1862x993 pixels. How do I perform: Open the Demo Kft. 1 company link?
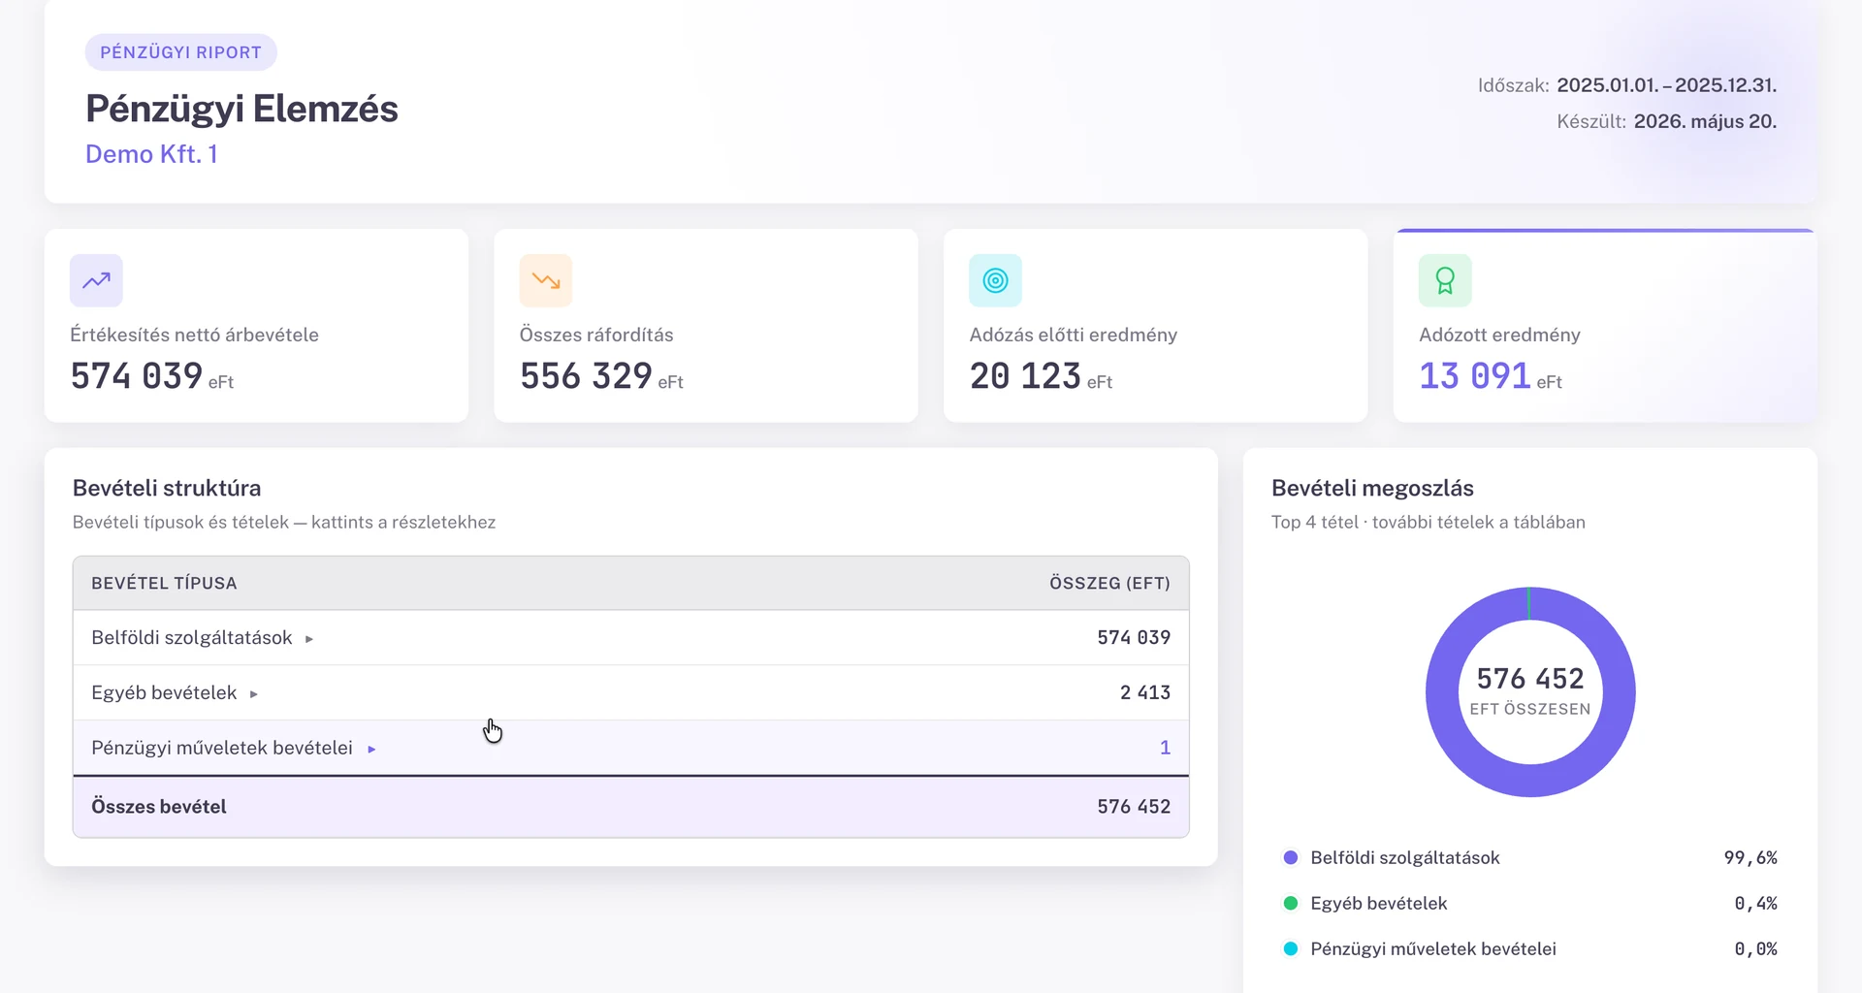point(151,154)
